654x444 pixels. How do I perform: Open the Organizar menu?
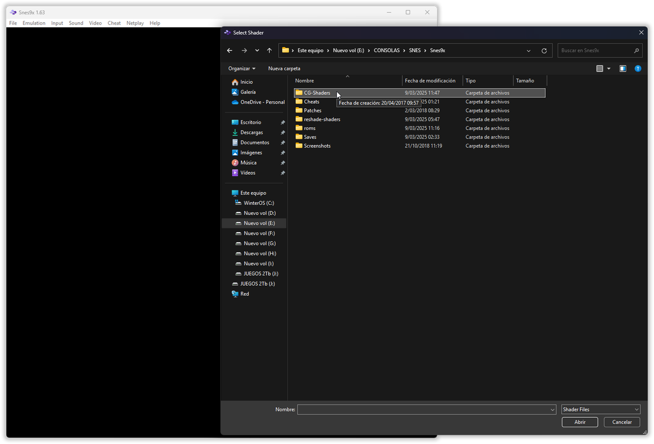point(242,68)
